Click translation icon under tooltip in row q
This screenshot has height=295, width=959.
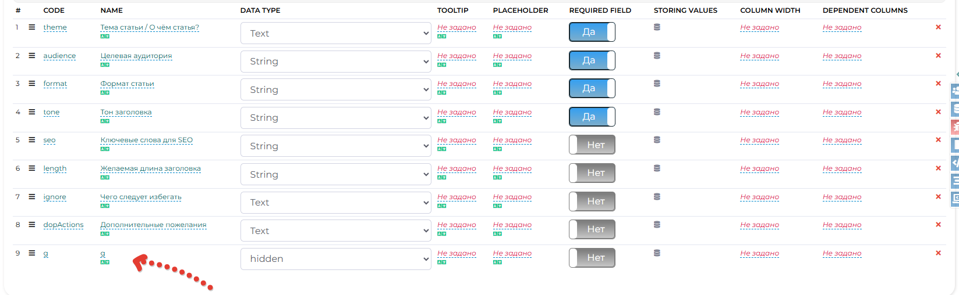tap(441, 262)
